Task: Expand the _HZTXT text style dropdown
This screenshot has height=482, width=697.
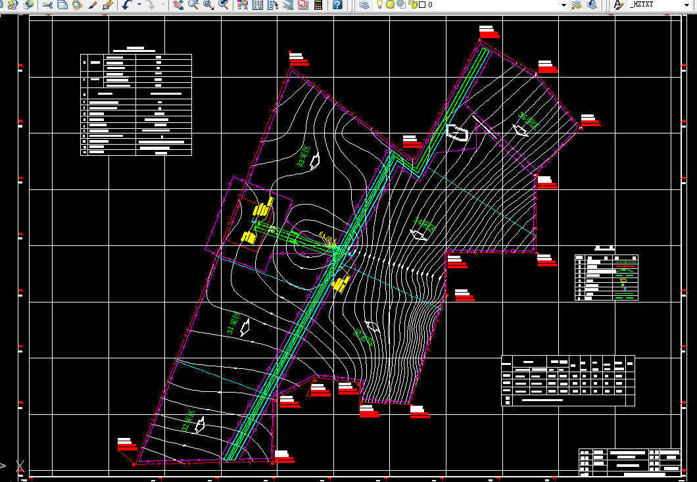Action: (x=686, y=5)
